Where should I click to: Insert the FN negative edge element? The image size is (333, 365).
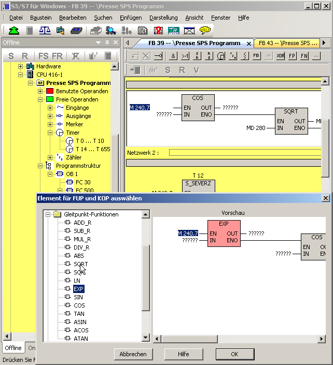[x=304, y=56]
